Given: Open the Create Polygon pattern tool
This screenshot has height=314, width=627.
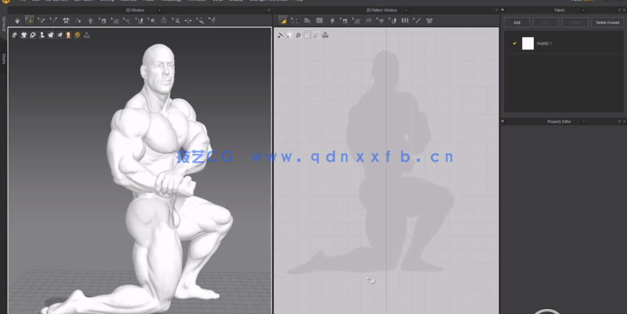Looking at the screenshot, I should pyautogui.click(x=308, y=20).
